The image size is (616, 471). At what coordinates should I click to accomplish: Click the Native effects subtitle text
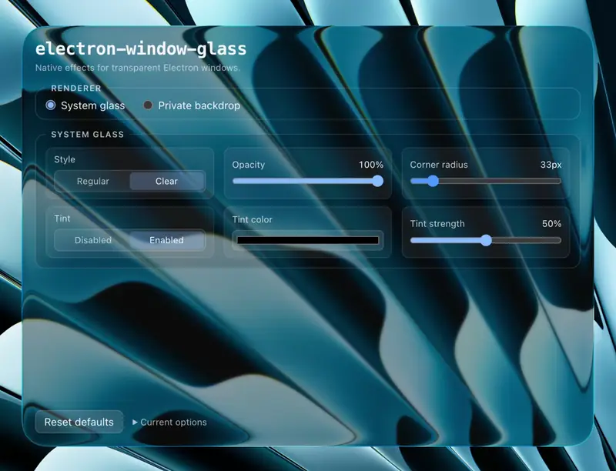coord(138,68)
